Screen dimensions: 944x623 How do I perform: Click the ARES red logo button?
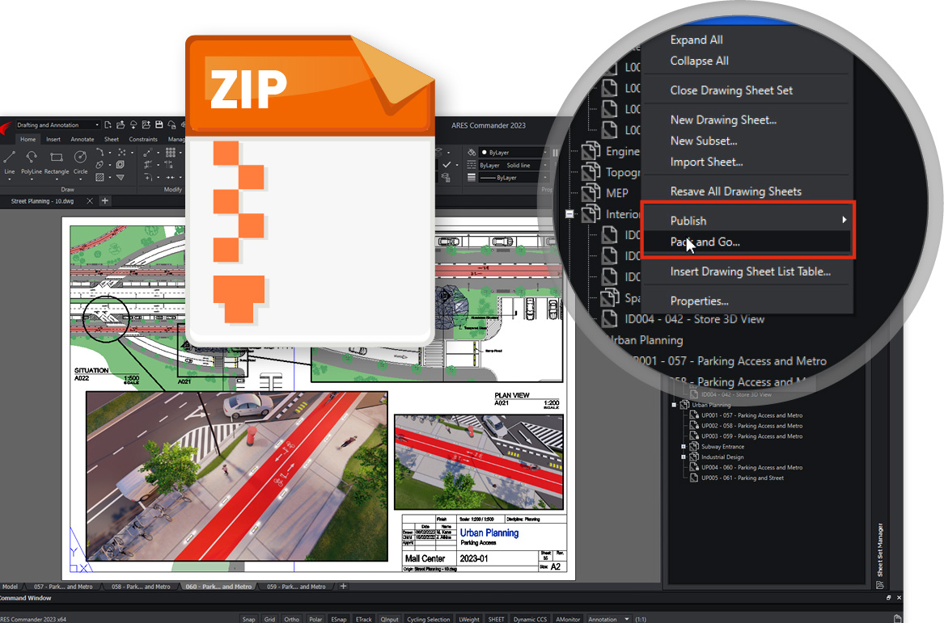point(6,128)
